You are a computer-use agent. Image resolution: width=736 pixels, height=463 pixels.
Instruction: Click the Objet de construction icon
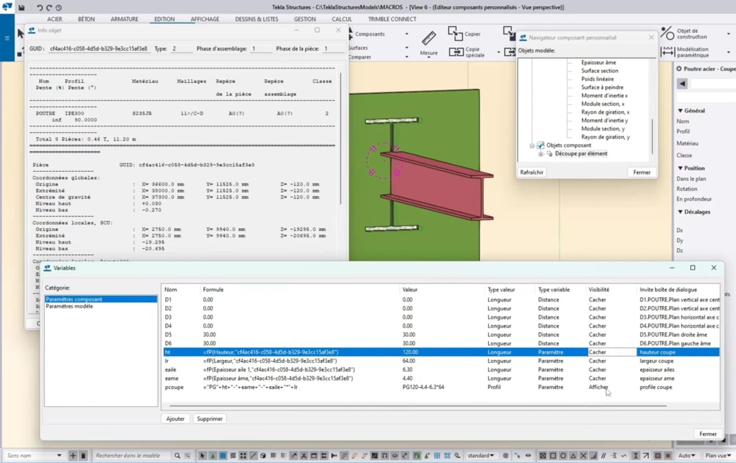point(667,34)
